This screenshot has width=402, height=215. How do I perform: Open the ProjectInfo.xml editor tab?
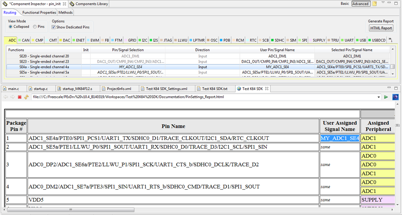pos(119,89)
